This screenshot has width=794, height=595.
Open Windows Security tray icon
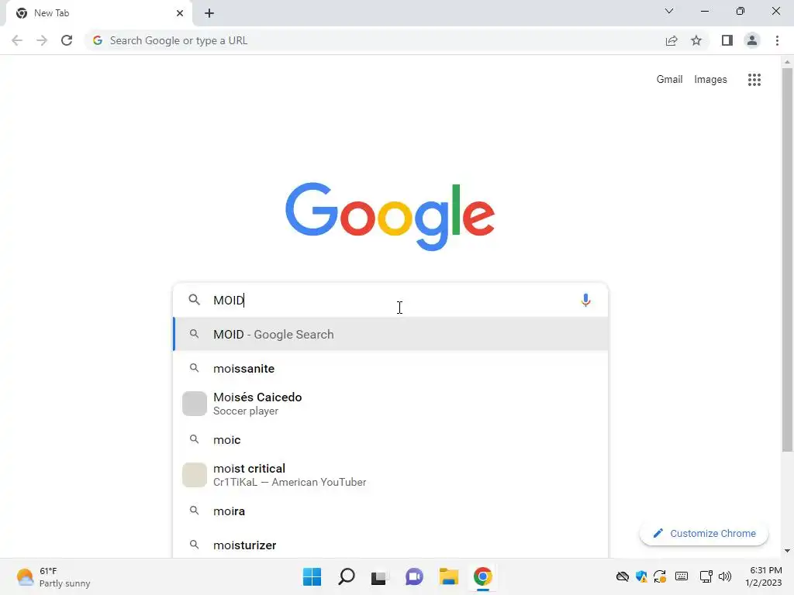(x=641, y=576)
